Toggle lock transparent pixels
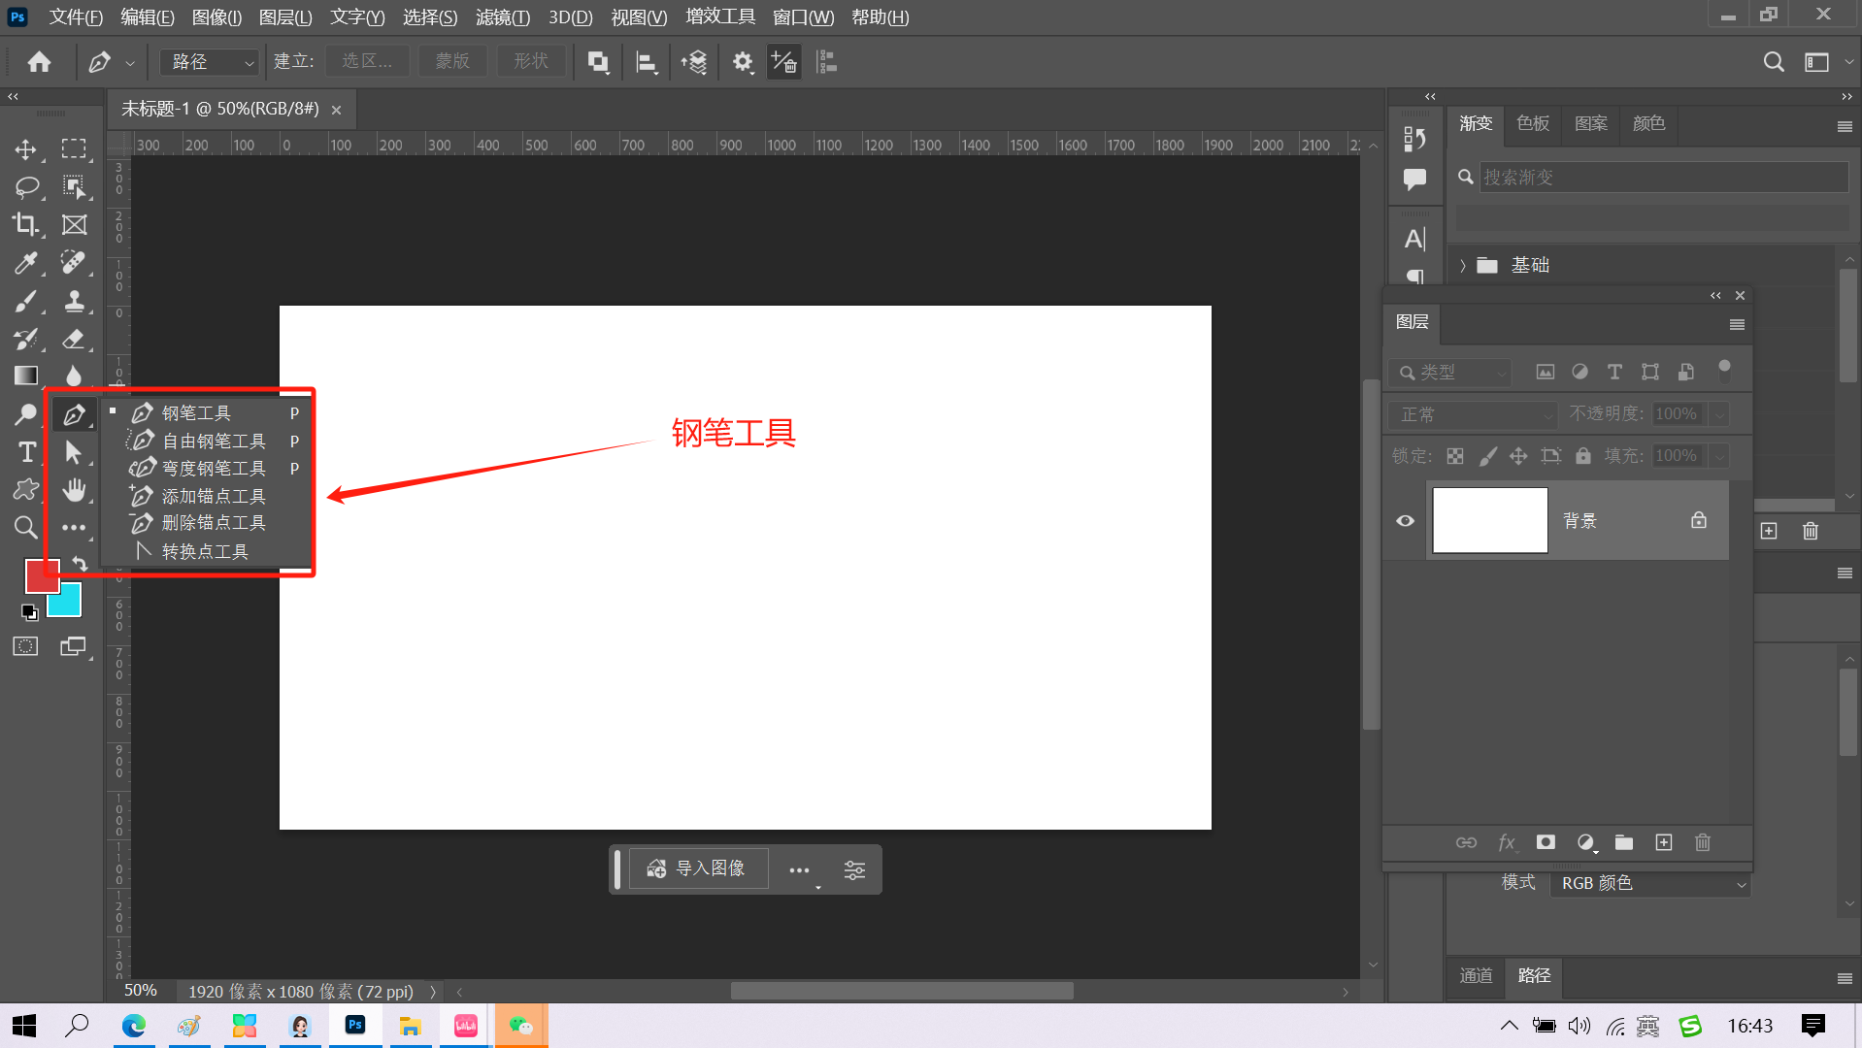This screenshot has height=1048, width=1862. (x=1455, y=456)
